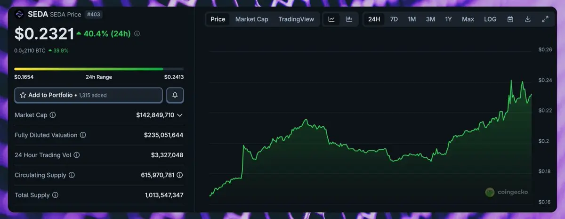Click the 1,315 added text
This screenshot has height=219, width=565.
click(x=93, y=95)
